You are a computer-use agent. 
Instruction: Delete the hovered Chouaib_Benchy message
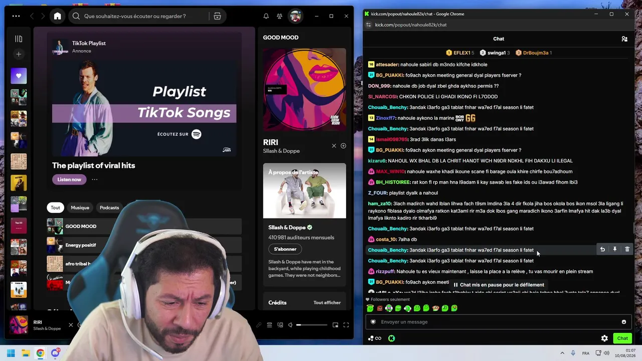pyautogui.click(x=627, y=249)
